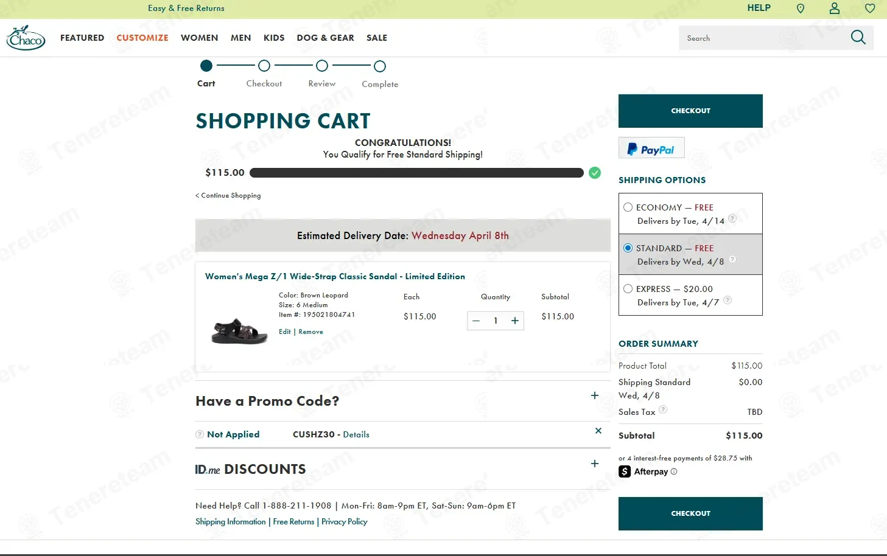Click the Estimated Delivery Date banner
This screenshot has width=887, height=556.
(403, 235)
